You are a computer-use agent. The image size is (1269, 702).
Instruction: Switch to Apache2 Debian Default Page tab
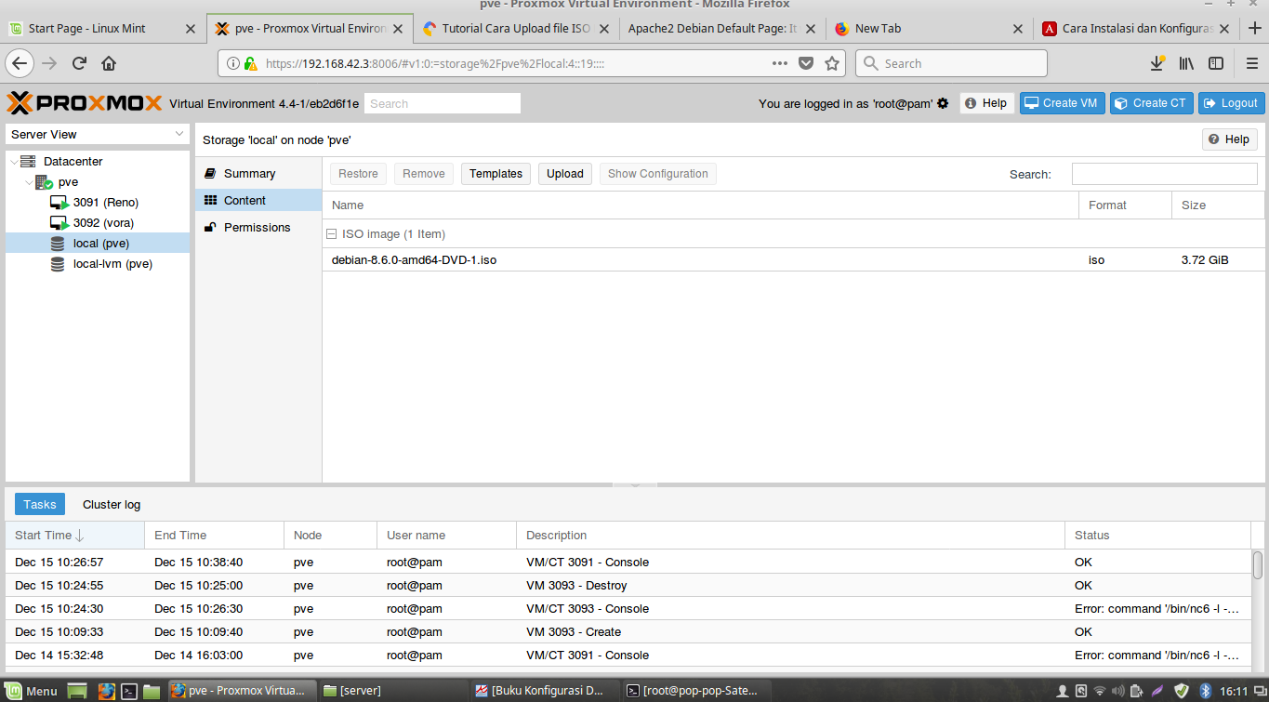pos(722,28)
